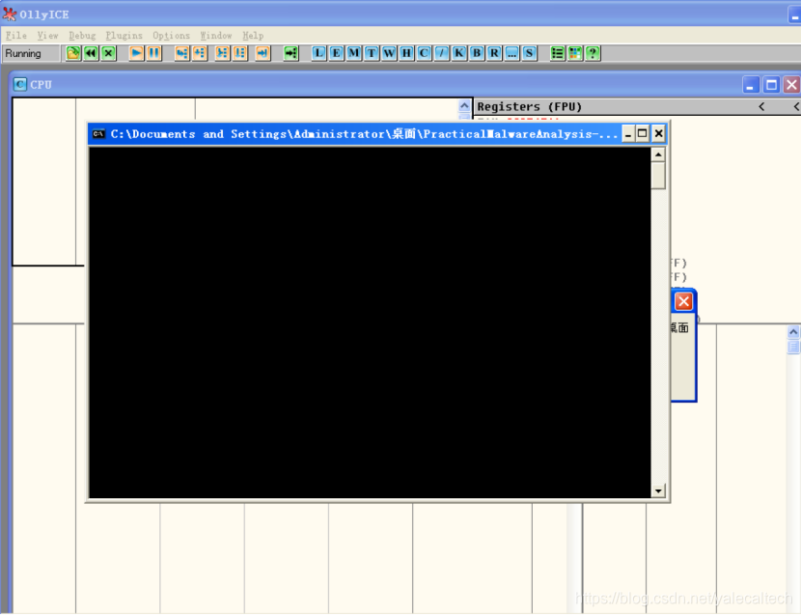Open help with question mark icon
The image size is (801, 616).
point(593,53)
